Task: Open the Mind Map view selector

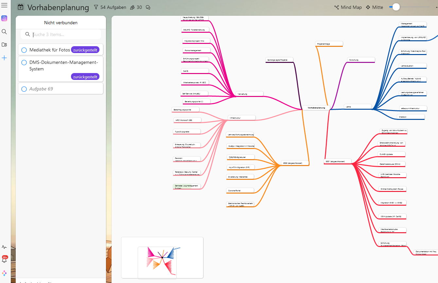Action: click(x=348, y=7)
